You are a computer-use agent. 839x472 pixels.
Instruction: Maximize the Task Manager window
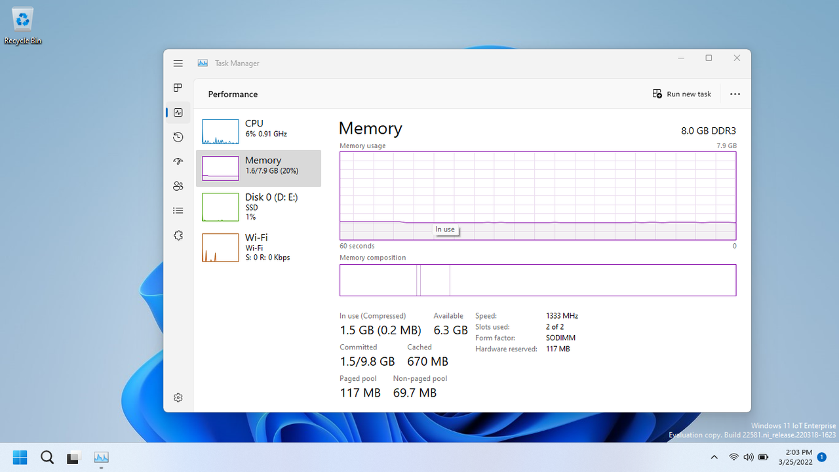tap(709, 58)
